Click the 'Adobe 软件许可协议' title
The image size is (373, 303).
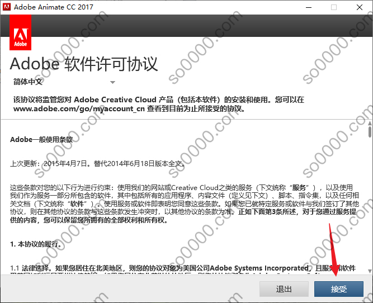coord(84,64)
